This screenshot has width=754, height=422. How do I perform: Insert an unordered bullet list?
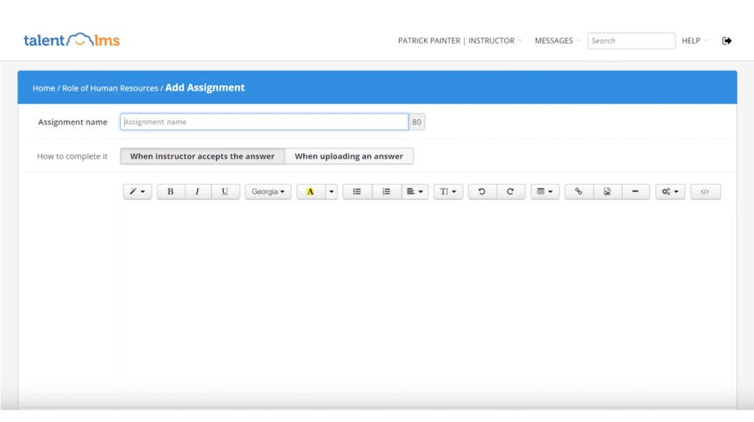click(x=357, y=191)
